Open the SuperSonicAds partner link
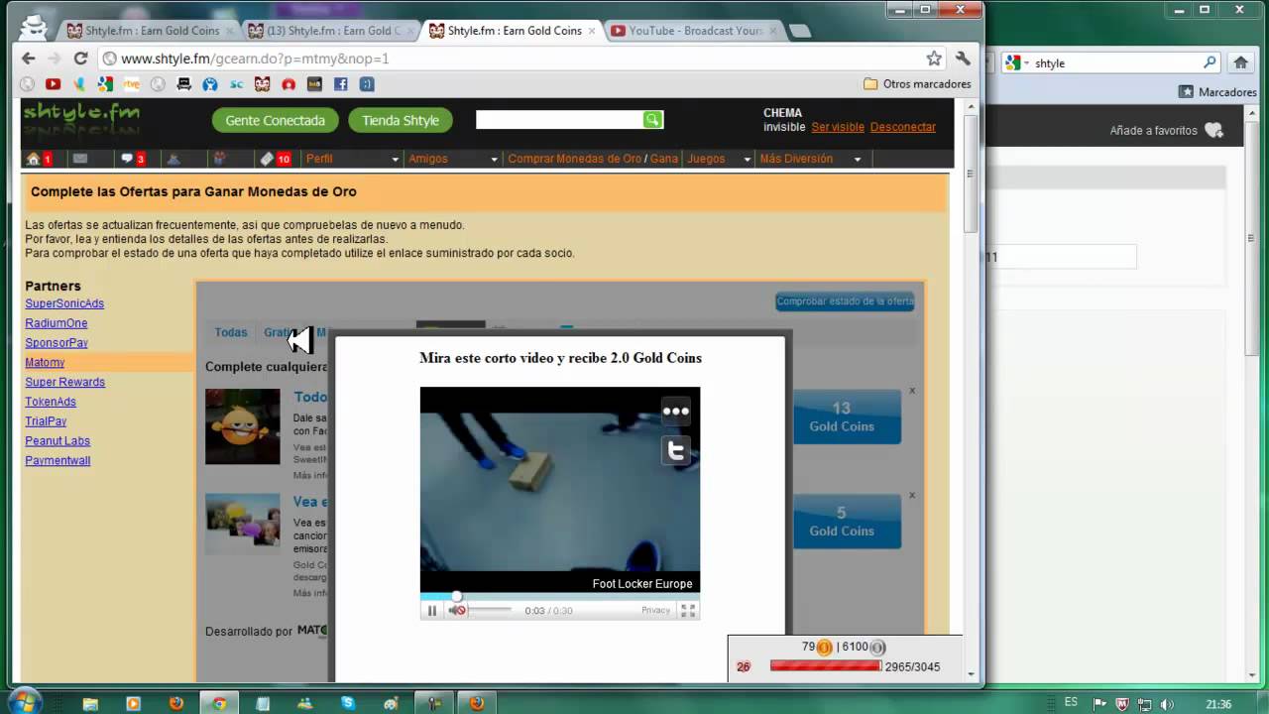The width and height of the screenshot is (1269, 714). click(x=64, y=303)
